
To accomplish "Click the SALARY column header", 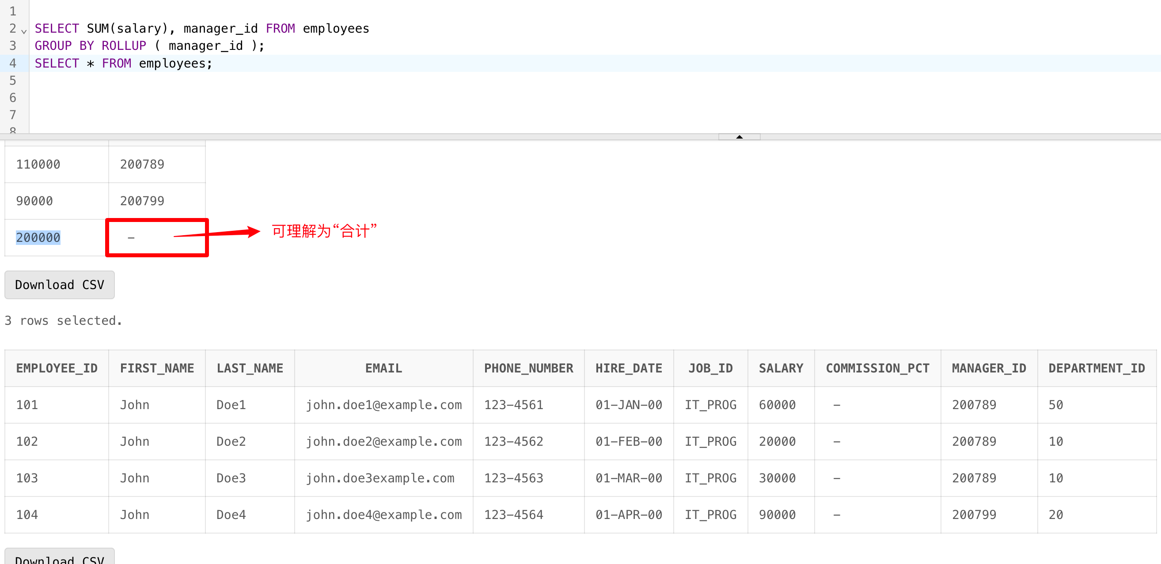I will click(x=781, y=368).
